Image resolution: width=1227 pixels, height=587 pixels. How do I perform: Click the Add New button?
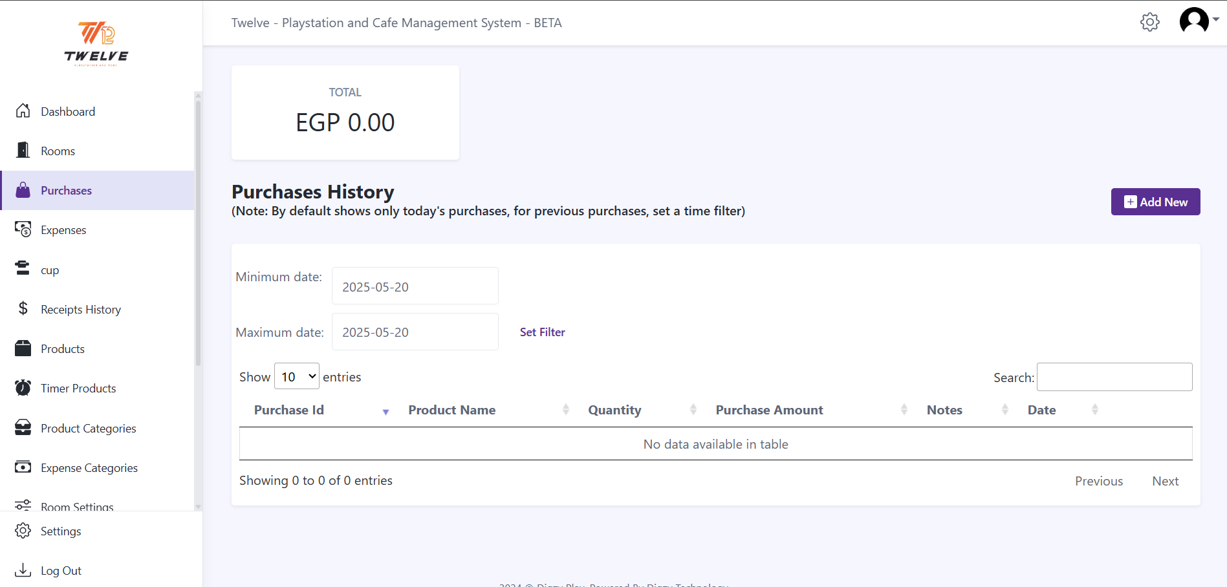pos(1155,202)
